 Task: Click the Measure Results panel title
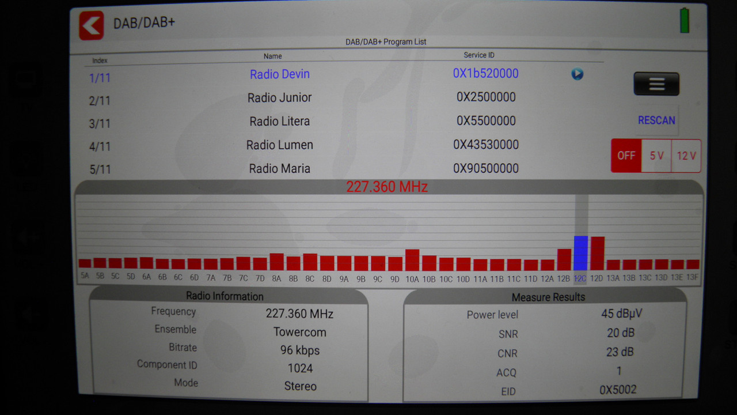[548, 297]
